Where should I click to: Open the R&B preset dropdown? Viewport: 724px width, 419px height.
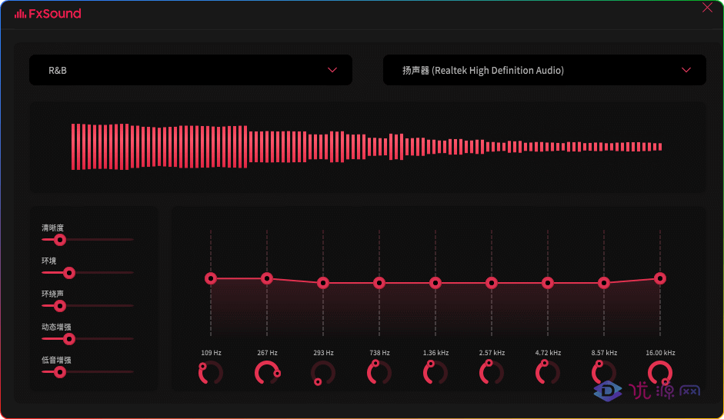(191, 70)
